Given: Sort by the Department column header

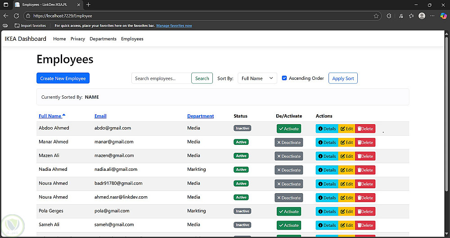Looking at the screenshot, I should [x=200, y=116].
